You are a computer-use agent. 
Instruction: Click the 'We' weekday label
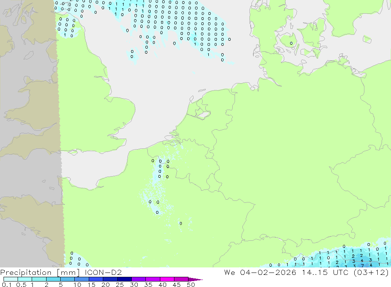pyautogui.click(x=230, y=272)
